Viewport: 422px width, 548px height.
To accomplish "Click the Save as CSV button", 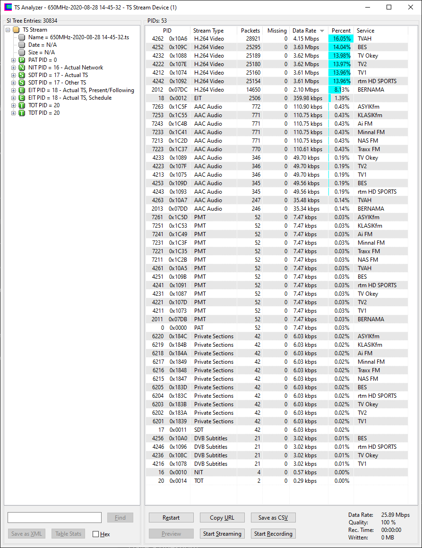I will point(273,518).
